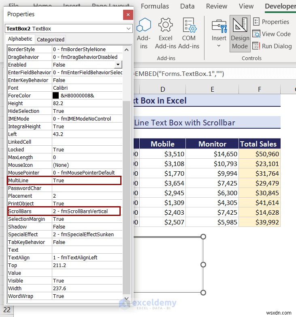Screen dimensions: 296x317
Task: Select column F header
Action: (x=260, y=89)
